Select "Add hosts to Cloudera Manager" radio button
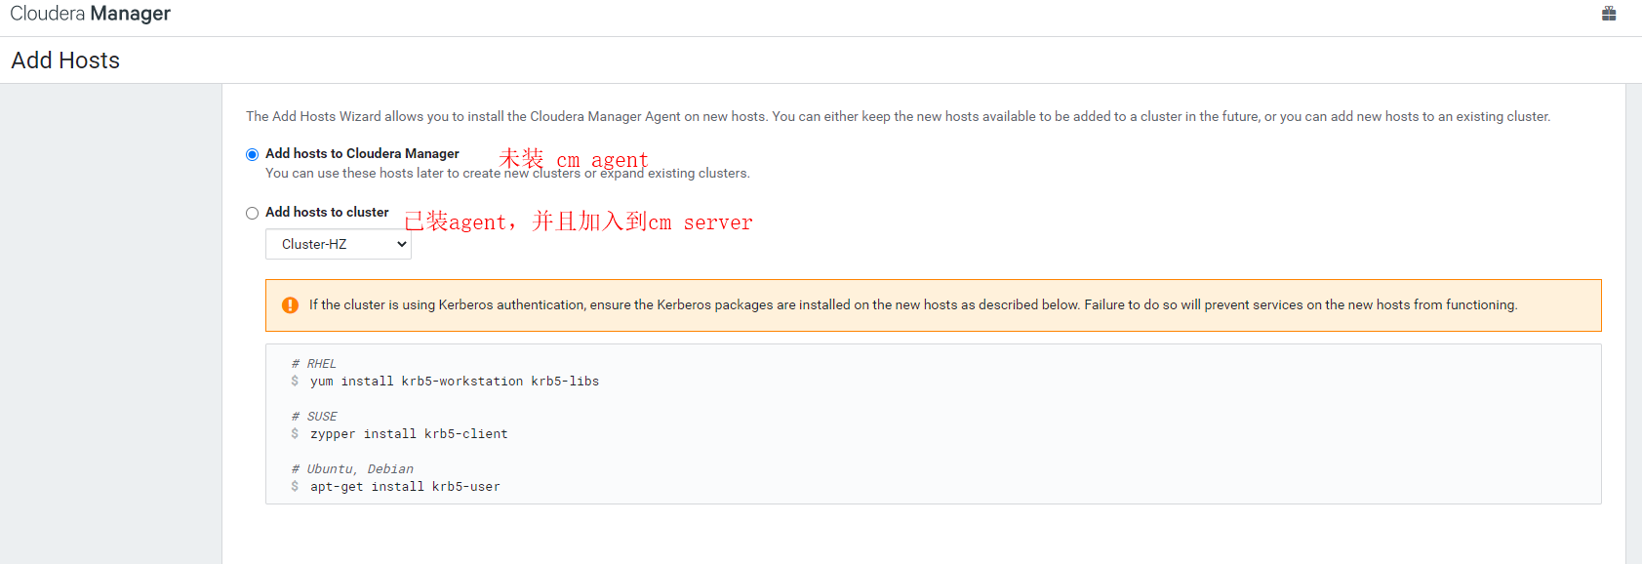The image size is (1642, 564). coord(253,154)
